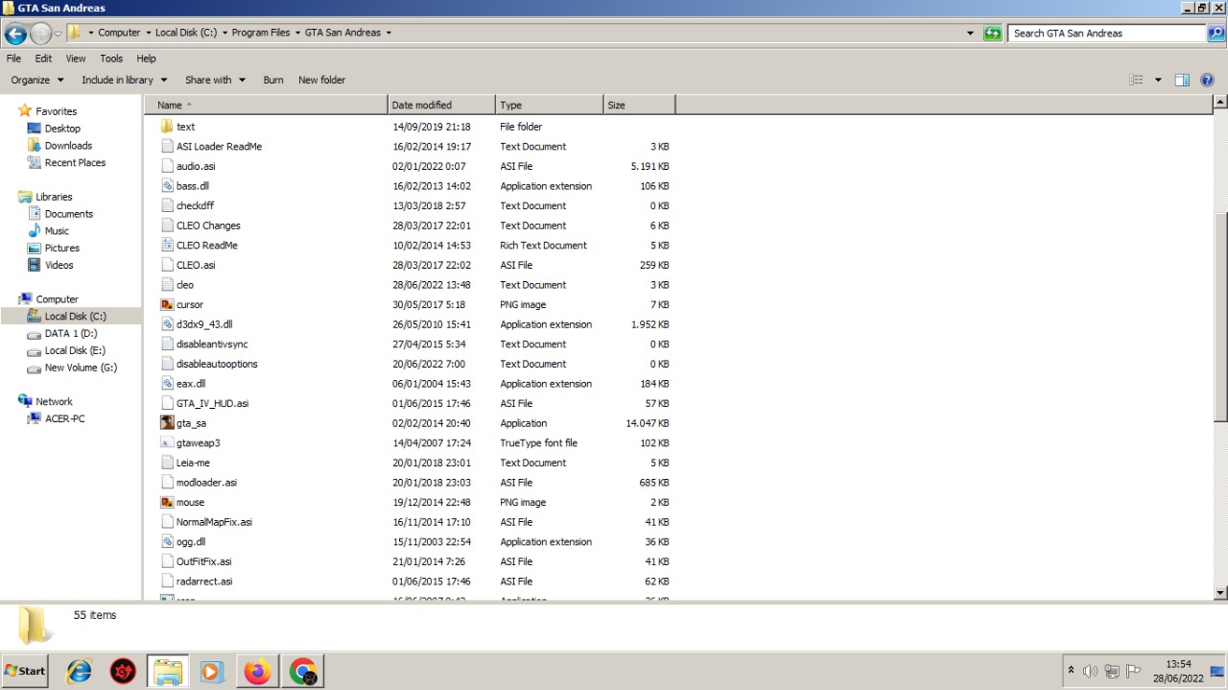The height and width of the screenshot is (690, 1228).
Task: Click the refresh button beside address bar
Action: (x=993, y=33)
